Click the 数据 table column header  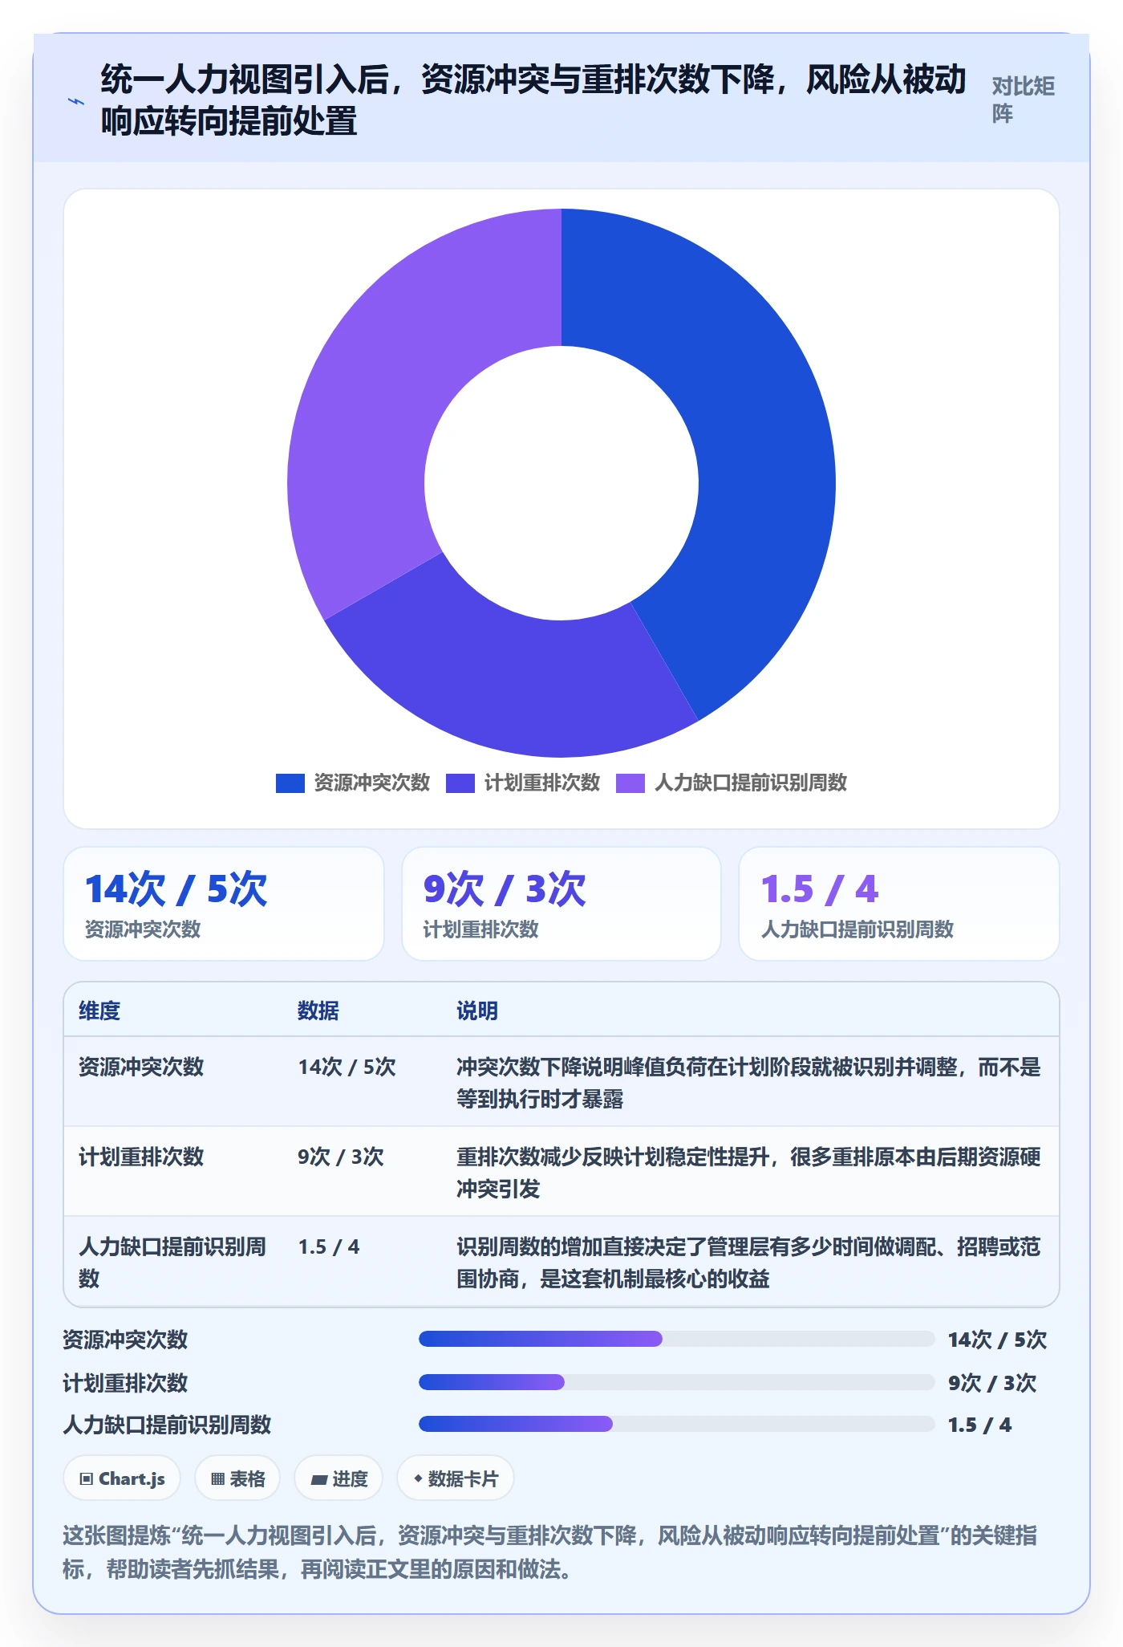point(318,1011)
